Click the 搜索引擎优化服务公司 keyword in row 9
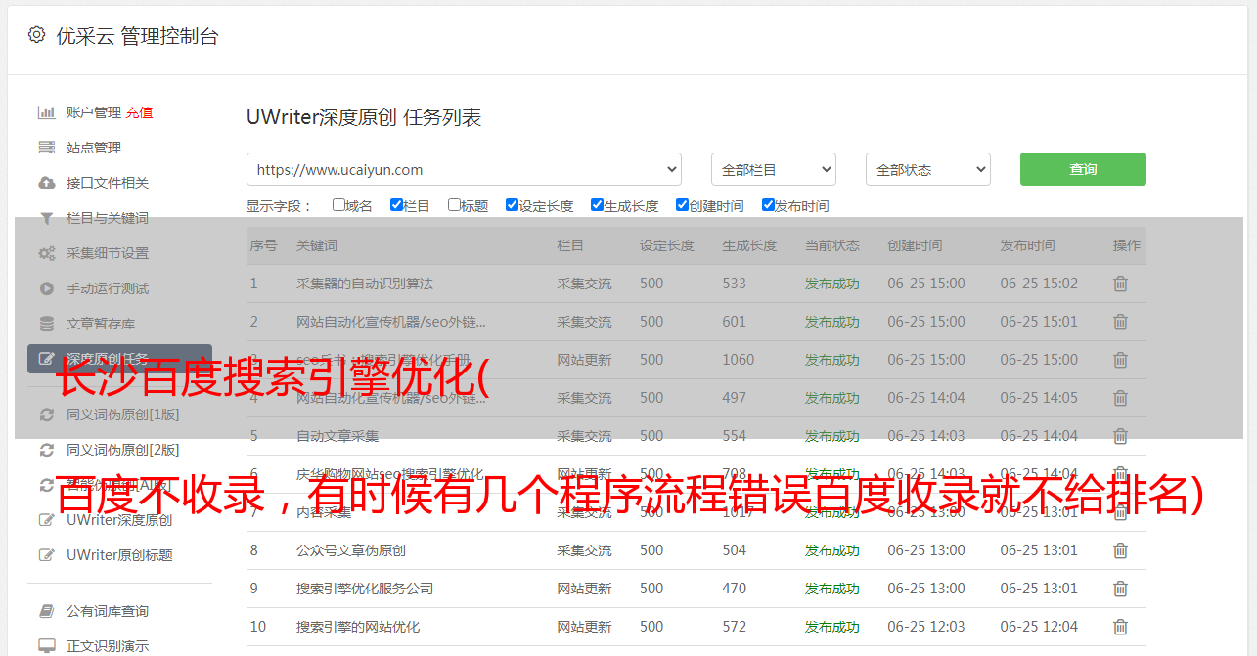The image size is (1257, 656). (x=364, y=589)
